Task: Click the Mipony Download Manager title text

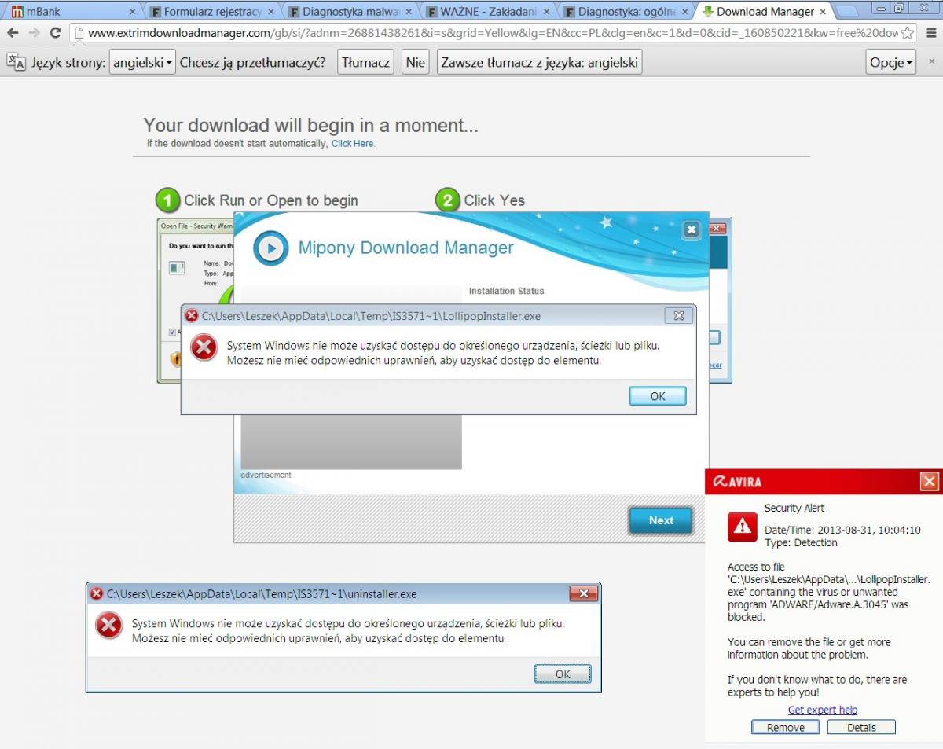Action: 405,248
